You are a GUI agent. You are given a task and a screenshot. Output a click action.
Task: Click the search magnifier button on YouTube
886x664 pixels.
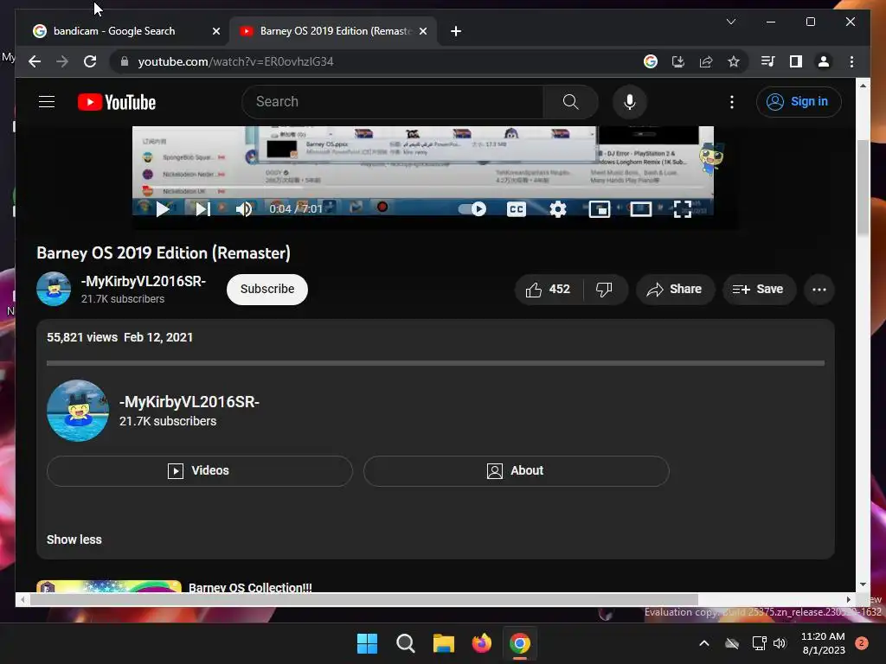tap(571, 102)
